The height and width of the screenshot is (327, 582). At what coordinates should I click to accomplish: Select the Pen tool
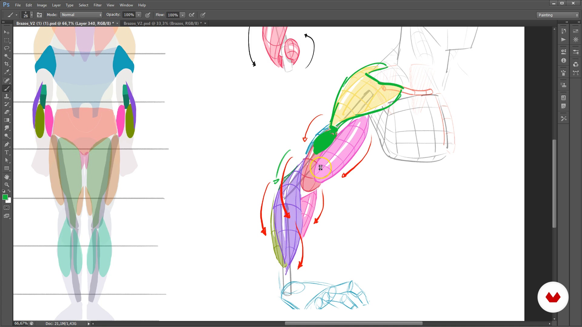[7, 144]
